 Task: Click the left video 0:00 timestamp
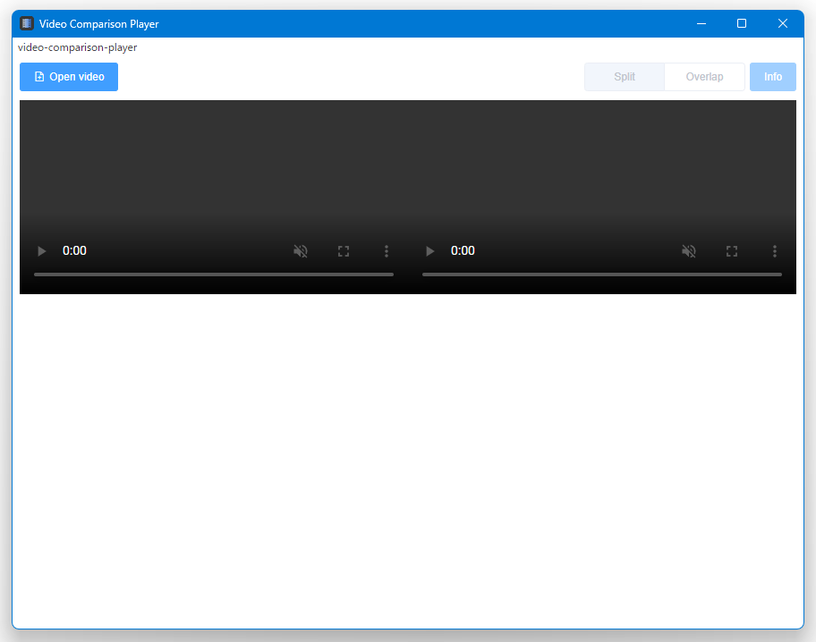[x=74, y=250]
